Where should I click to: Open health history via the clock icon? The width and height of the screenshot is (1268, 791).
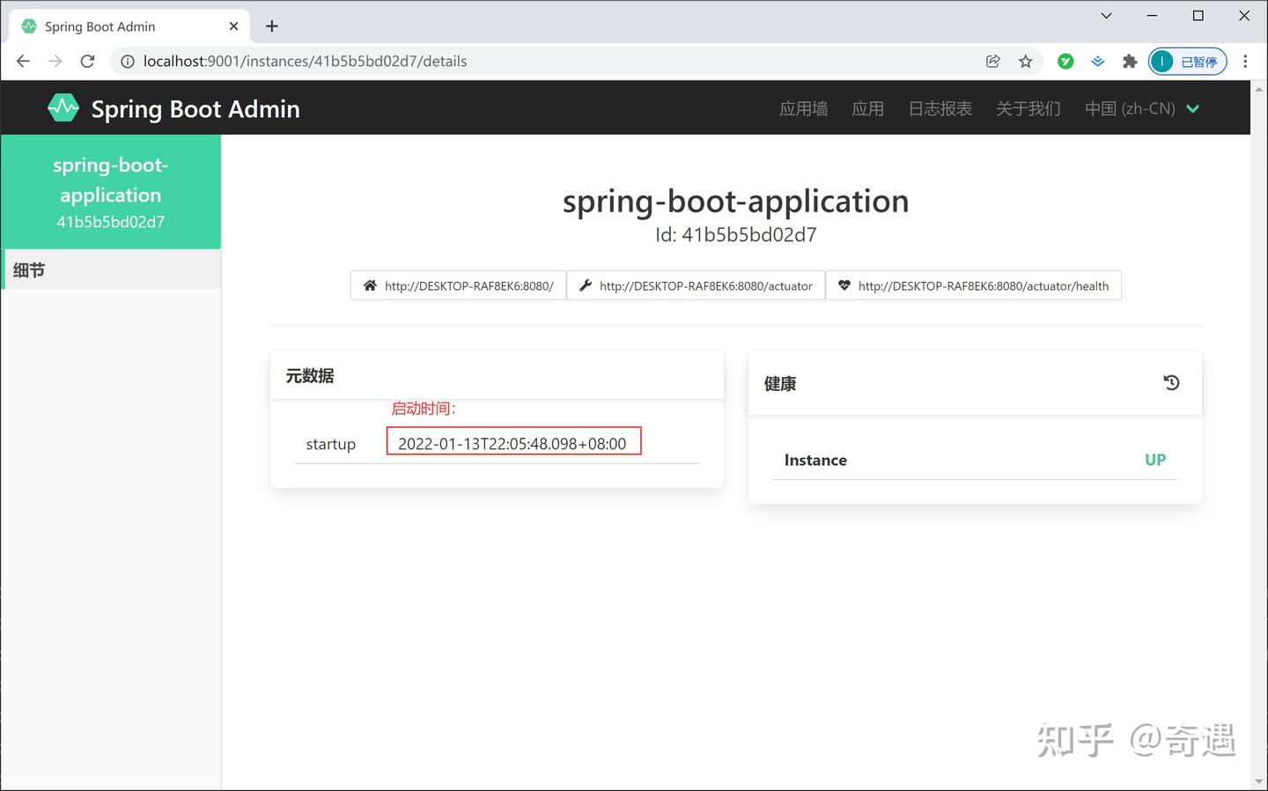pyautogui.click(x=1171, y=382)
